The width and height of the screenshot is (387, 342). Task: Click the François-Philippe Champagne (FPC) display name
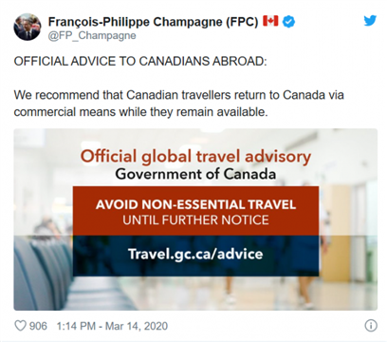coord(153,22)
